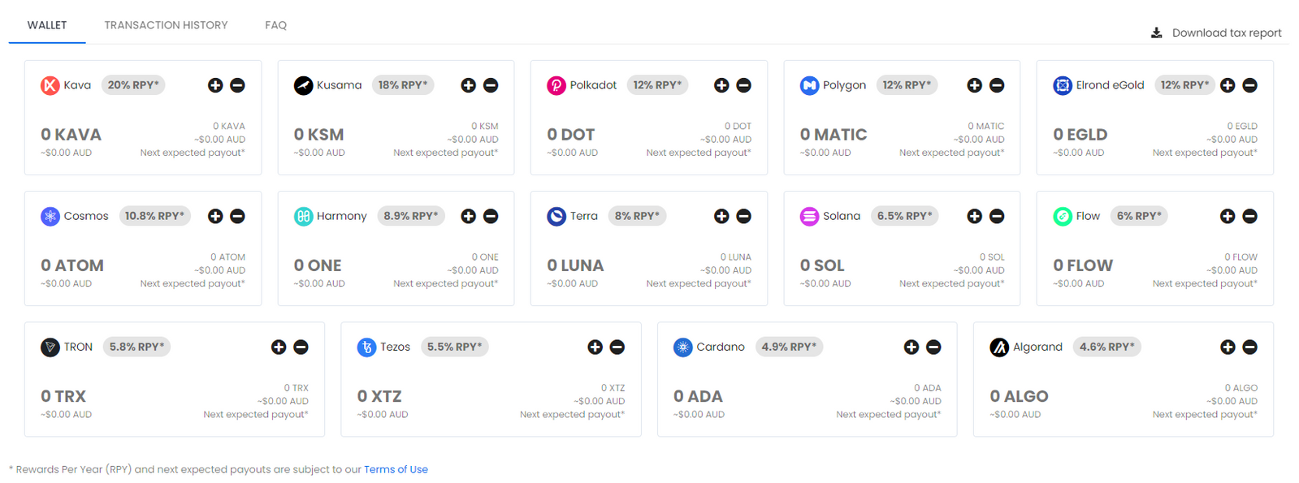This screenshot has height=483, width=1299.
Task: Click the Polkadot pink logo
Action: [x=556, y=85]
